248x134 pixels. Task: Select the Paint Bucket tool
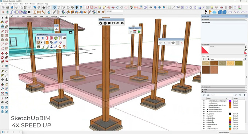point(3,22)
